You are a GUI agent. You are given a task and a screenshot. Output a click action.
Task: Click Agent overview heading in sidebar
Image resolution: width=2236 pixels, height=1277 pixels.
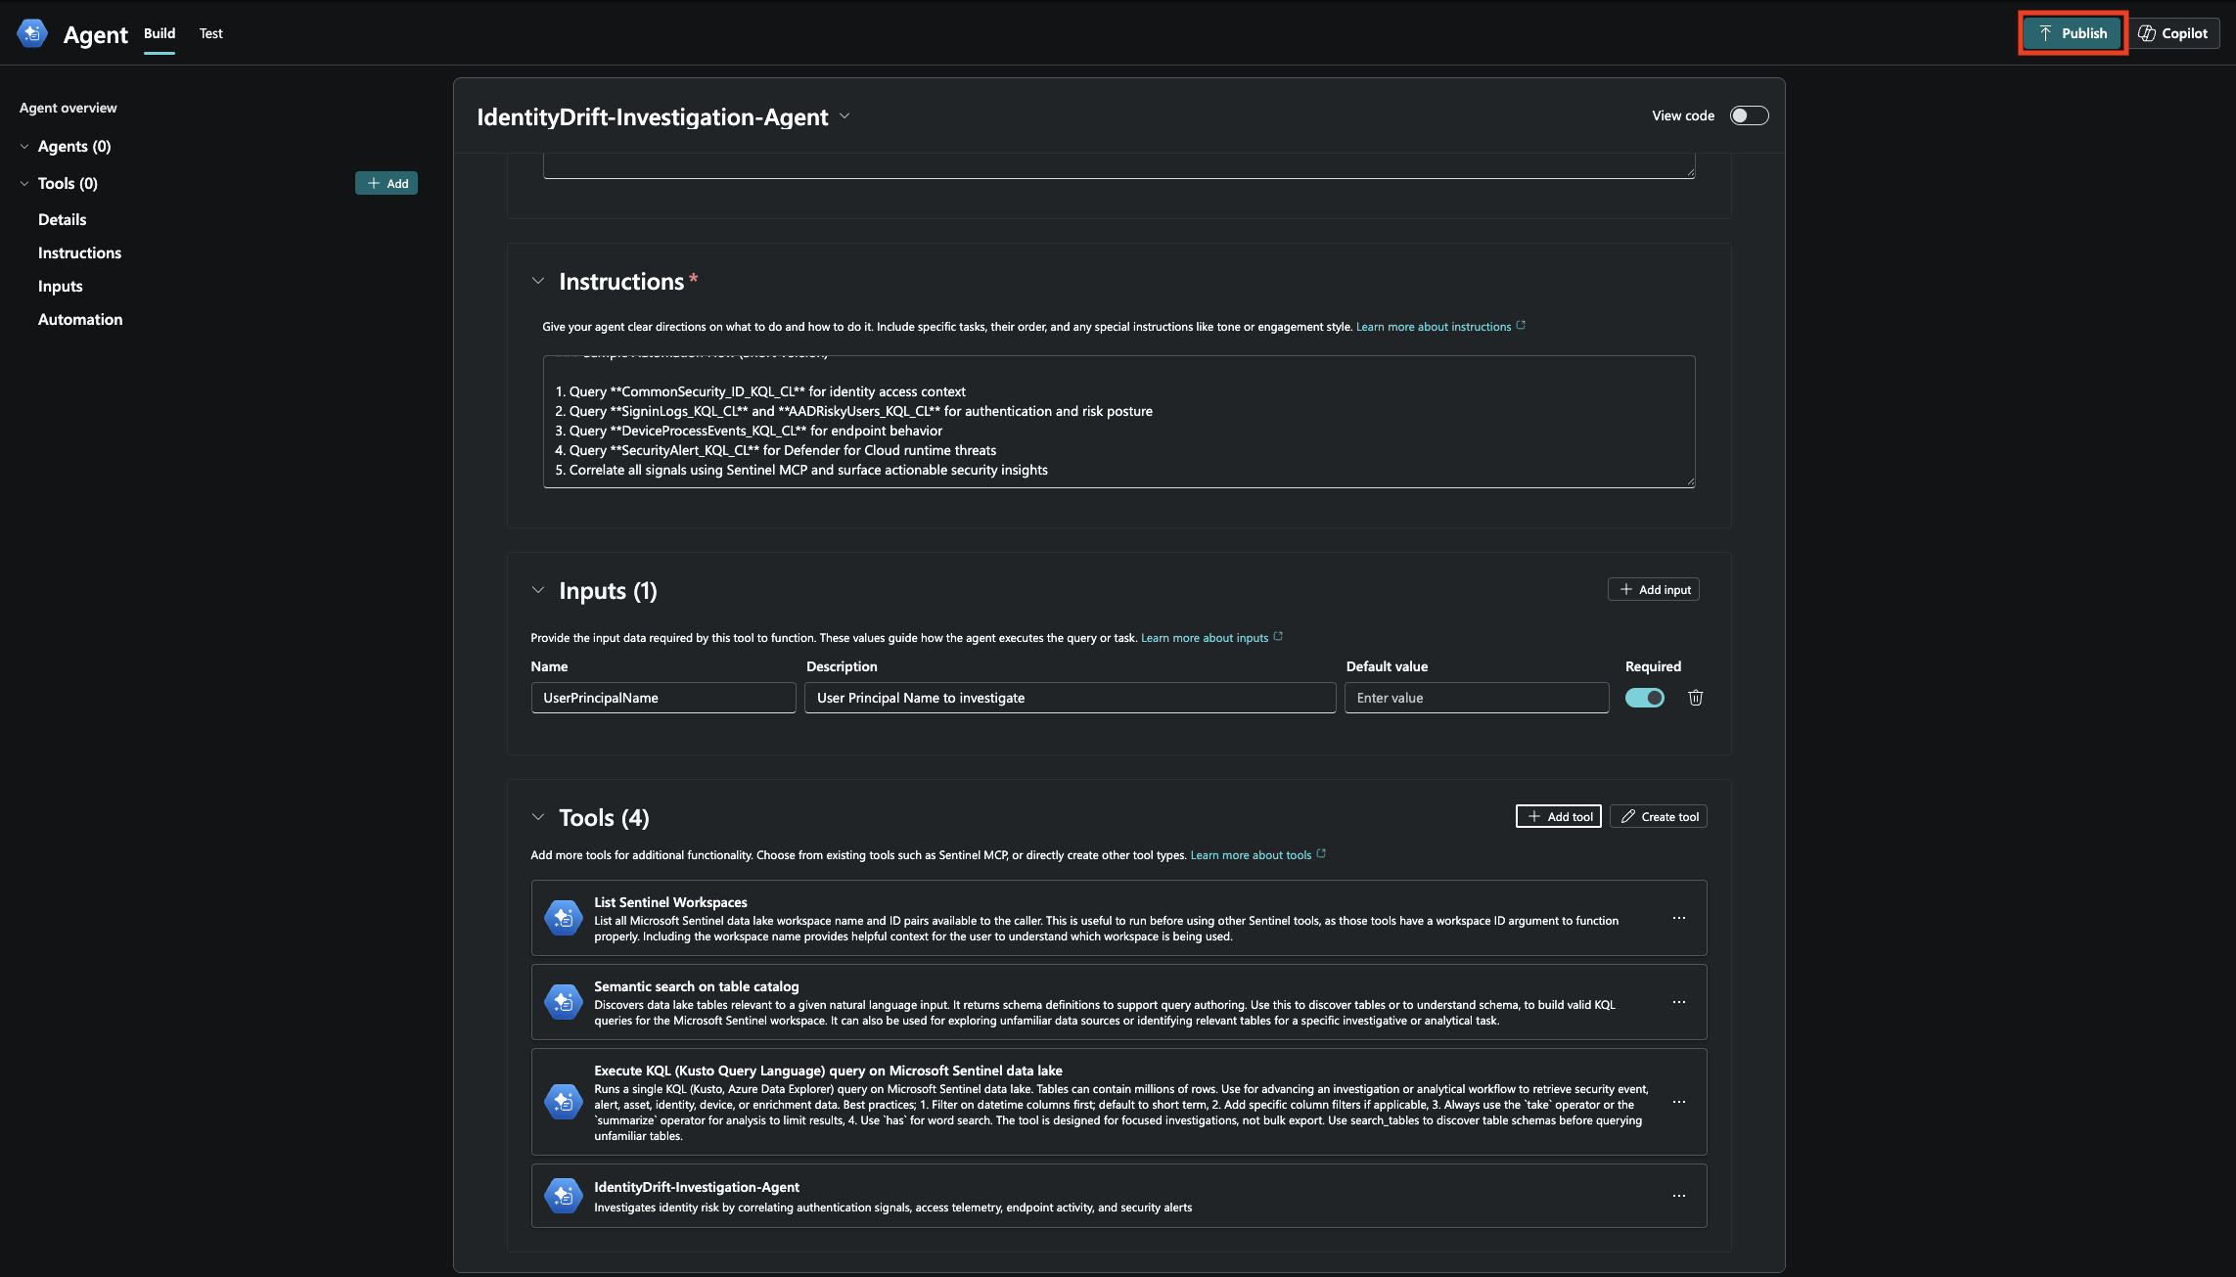(x=68, y=108)
